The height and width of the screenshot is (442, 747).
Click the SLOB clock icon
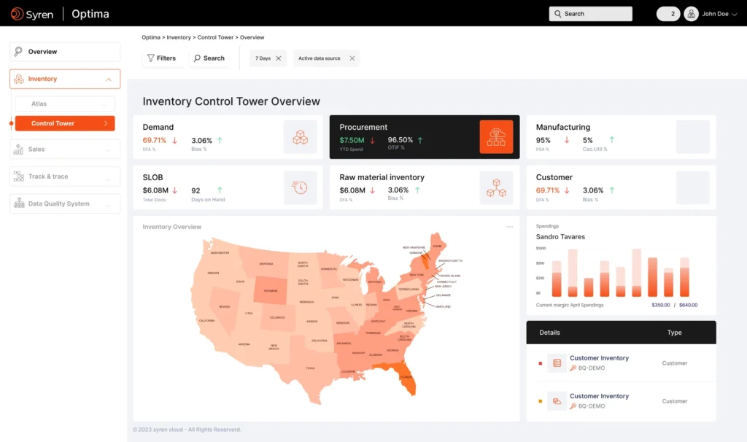[300, 187]
